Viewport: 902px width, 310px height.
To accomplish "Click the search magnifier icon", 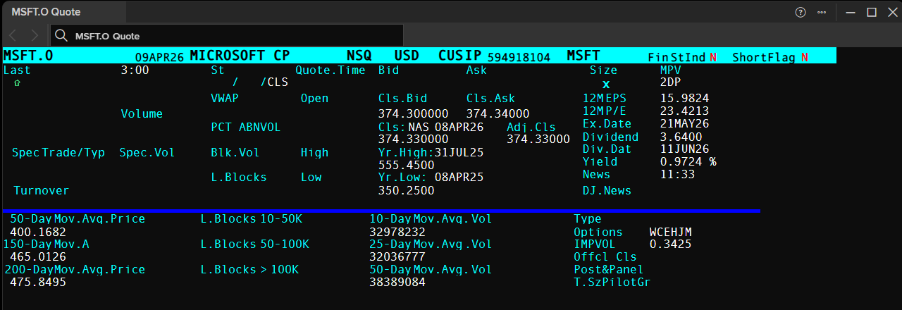I will pos(61,35).
